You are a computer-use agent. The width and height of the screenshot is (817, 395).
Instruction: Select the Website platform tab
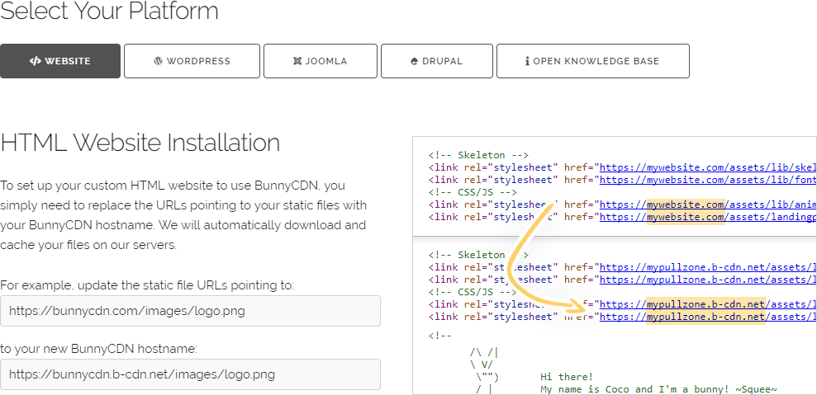click(x=60, y=61)
